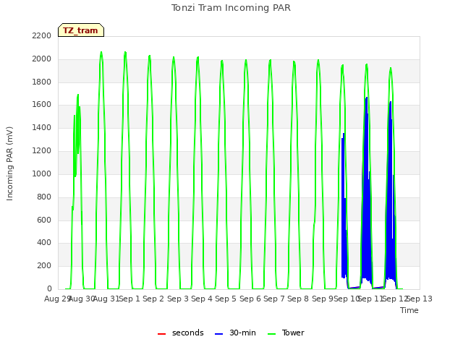The width and height of the screenshot is (463, 347).
Task: Click the green Tower legend swatch
Action: pos(271,334)
